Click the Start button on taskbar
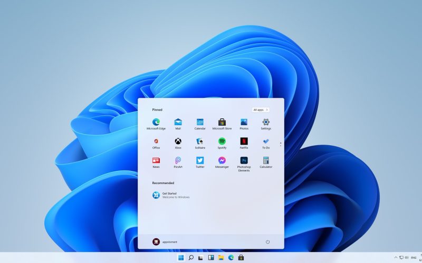422x263 pixels. 181,258
